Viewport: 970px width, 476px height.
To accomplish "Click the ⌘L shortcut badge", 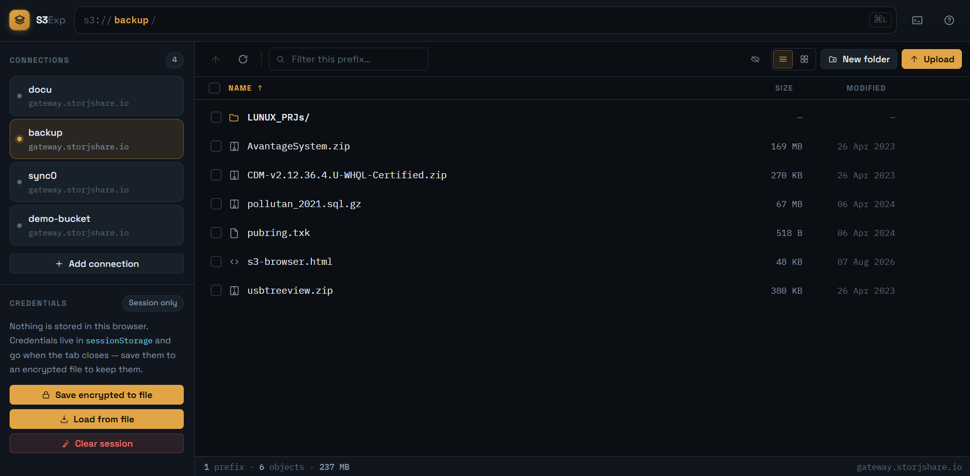I will pyautogui.click(x=880, y=20).
